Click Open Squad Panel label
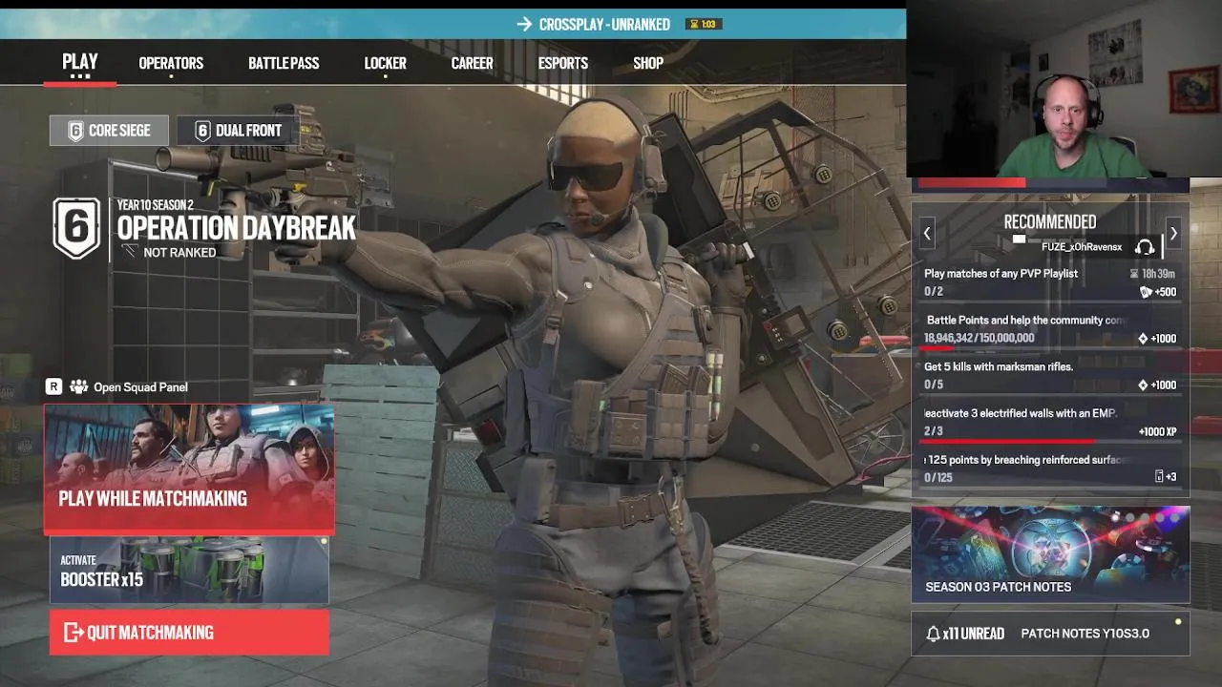The width and height of the screenshot is (1222, 687). pyautogui.click(x=140, y=386)
